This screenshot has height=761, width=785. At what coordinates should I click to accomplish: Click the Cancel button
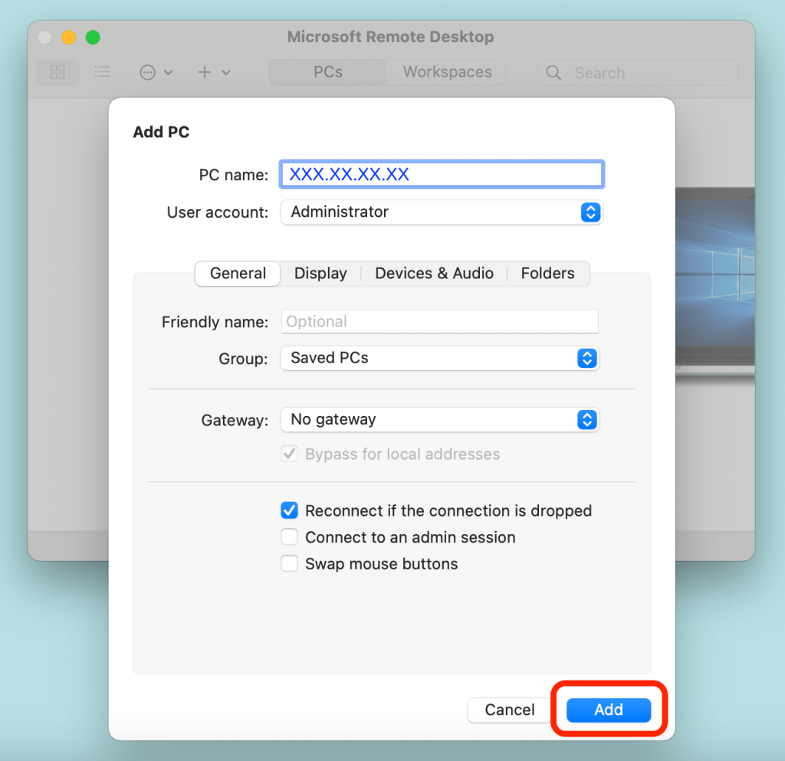[x=510, y=710]
